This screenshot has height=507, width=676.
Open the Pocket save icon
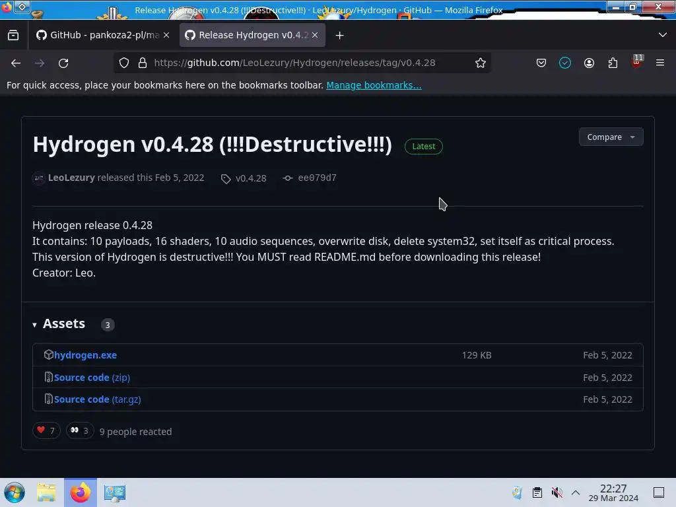(541, 63)
